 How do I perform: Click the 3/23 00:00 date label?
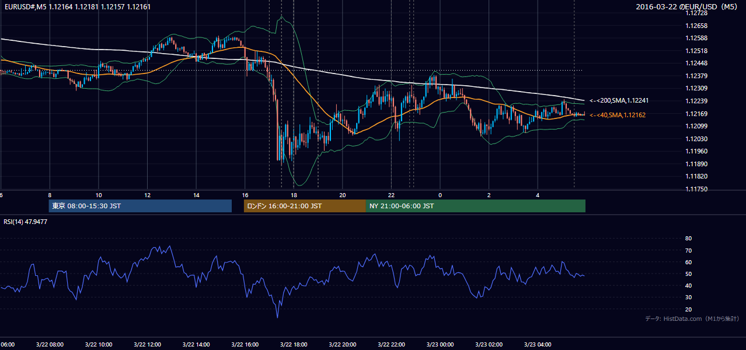pos(440,345)
